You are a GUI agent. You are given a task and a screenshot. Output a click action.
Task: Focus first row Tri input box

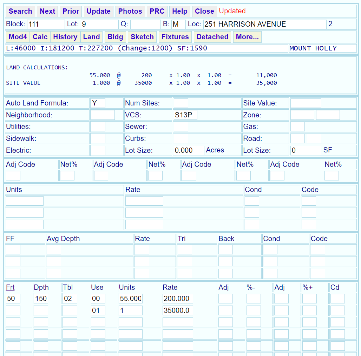[185, 250]
